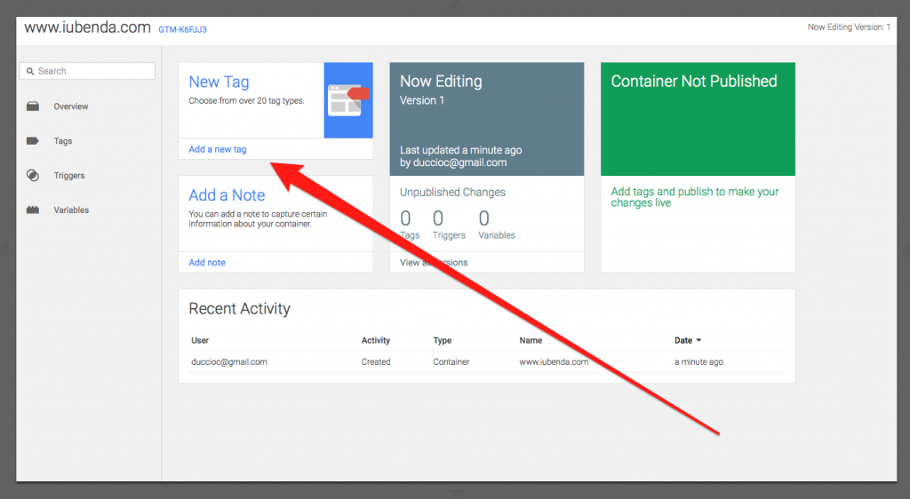Go to the Variables section label
This screenshot has width=910, height=499.
pos(71,210)
